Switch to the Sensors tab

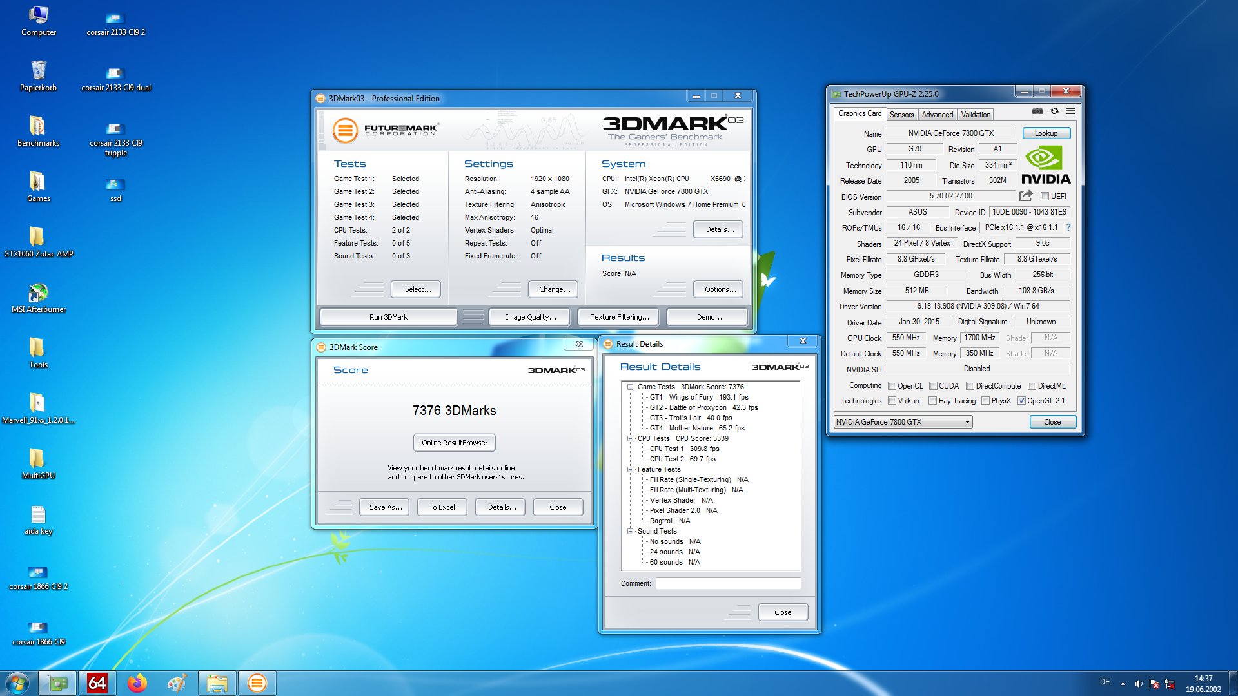901,115
